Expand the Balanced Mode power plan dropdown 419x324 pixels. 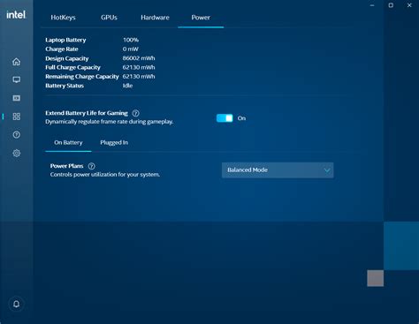[x=278, y=170]
